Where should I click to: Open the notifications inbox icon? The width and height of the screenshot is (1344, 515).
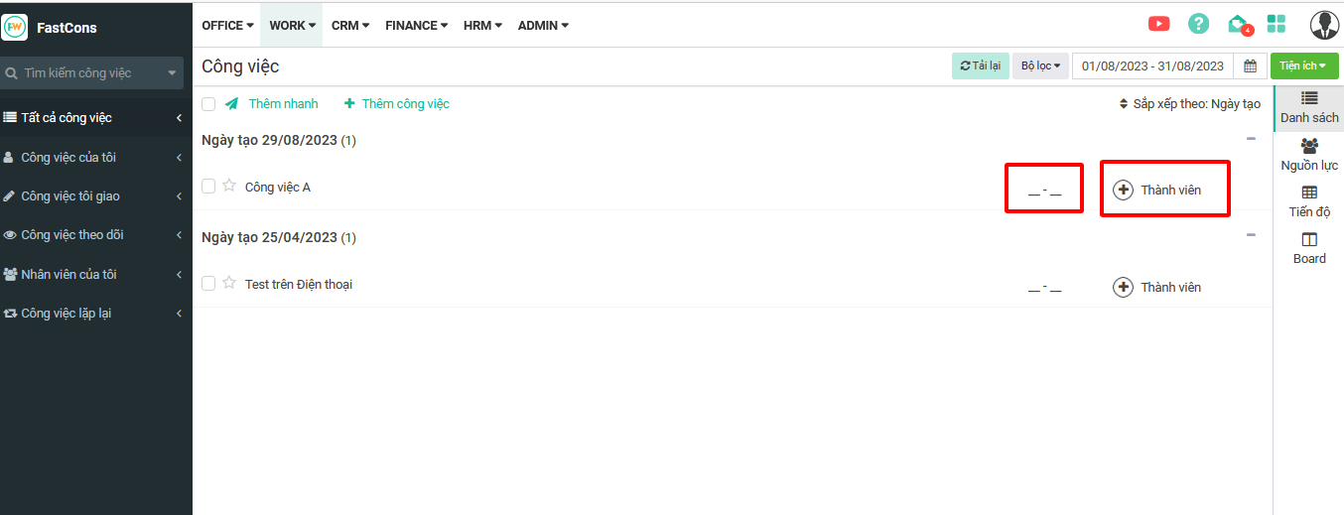(1238, 25)
